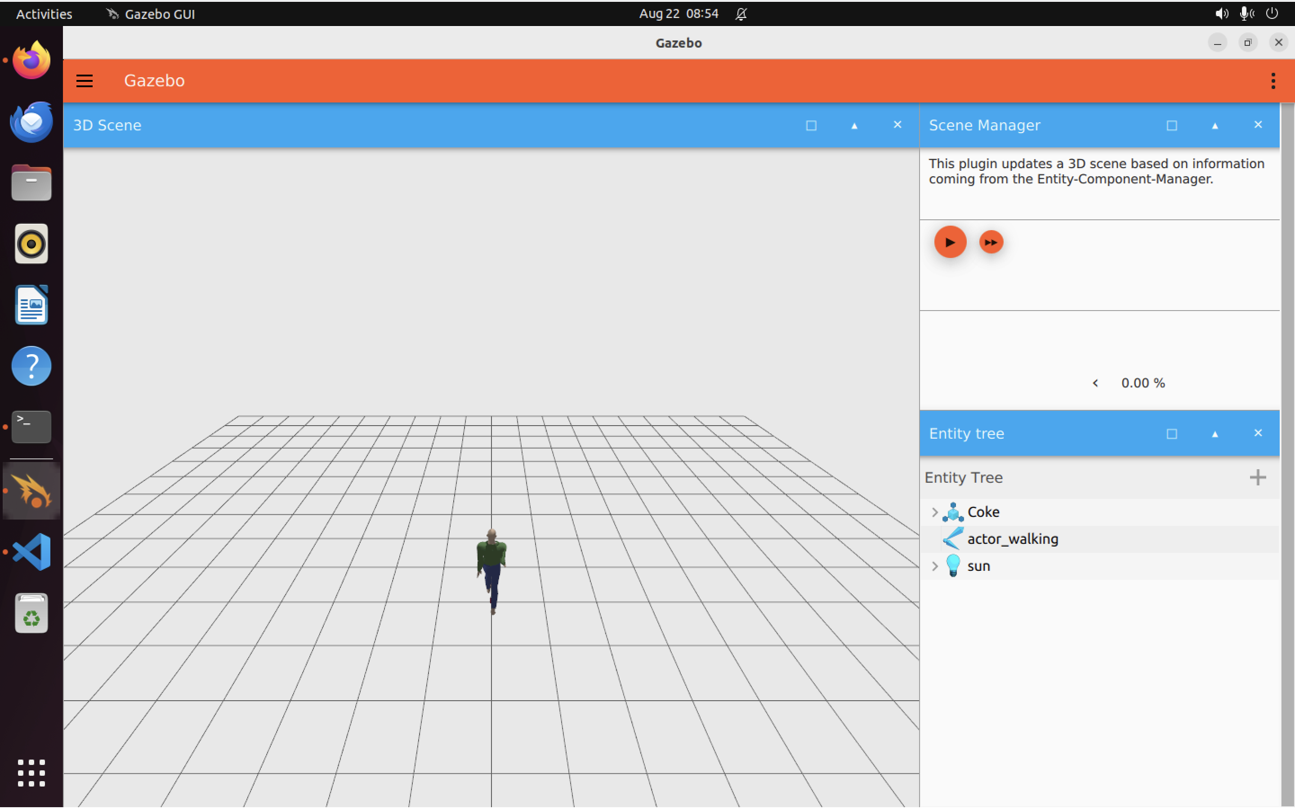Collapse the Scene Manager panel
This screenshot has height=809, width=1295.
tap(1214, 126)
